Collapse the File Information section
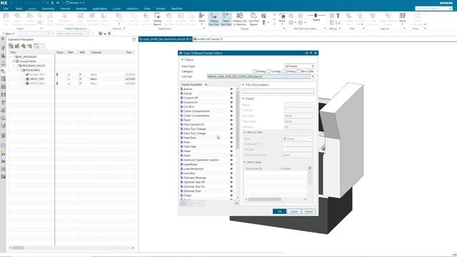The image size is (457, 257). click(x=243, y=85)
